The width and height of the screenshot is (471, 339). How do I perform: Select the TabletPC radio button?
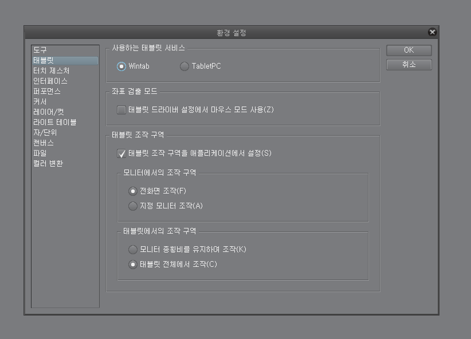(x=184, y=66)
